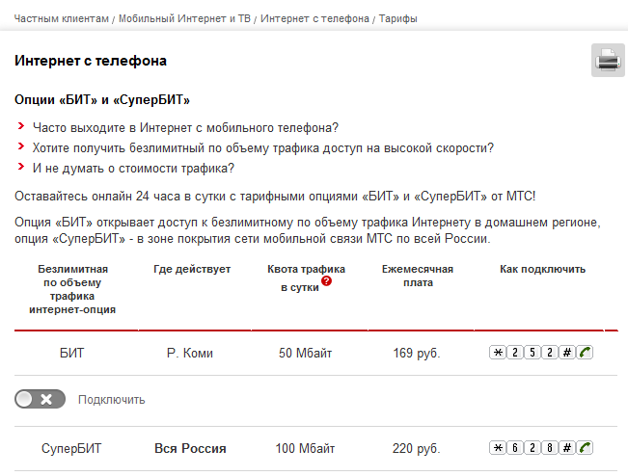This screenshot has height=476, width=628.
Task: Click the green call icon in СуперБИТ row
Action: (585, 448)
